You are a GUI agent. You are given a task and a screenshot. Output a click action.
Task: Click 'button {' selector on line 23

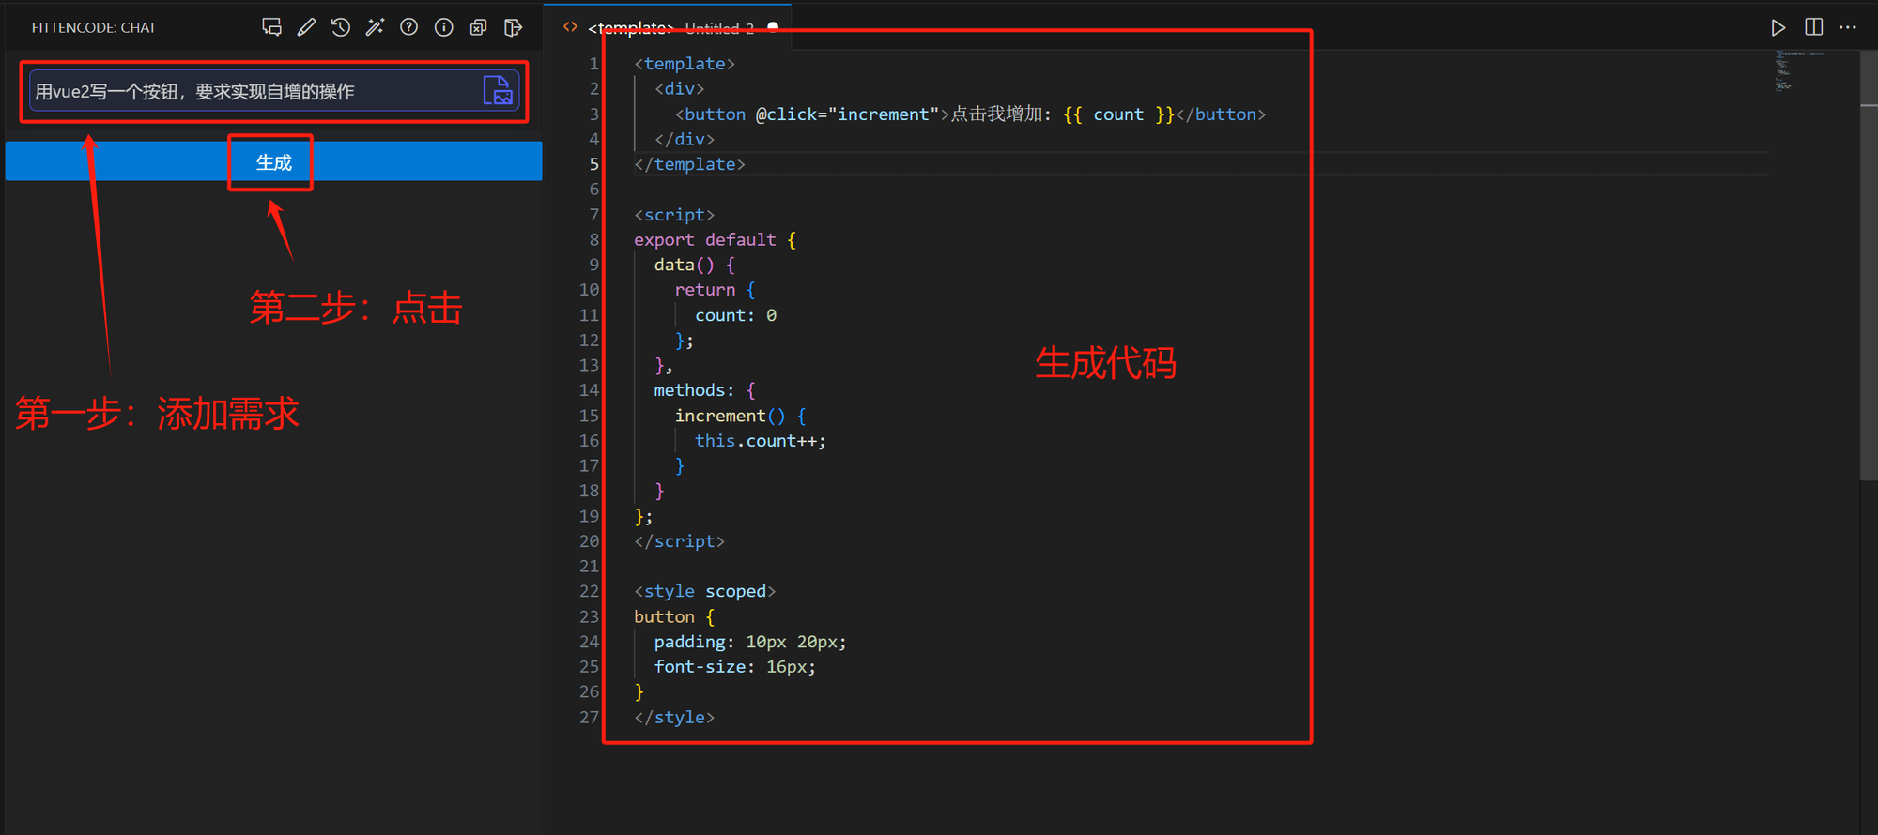coord(674,617)
